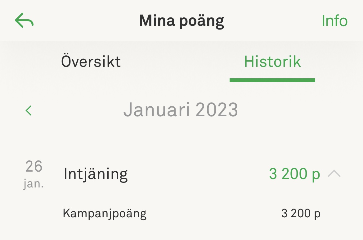Image resolution: width=363 pixels, height=240 pixels.
Task: Go back using the green arrow
Action: (x=24, y=21)
